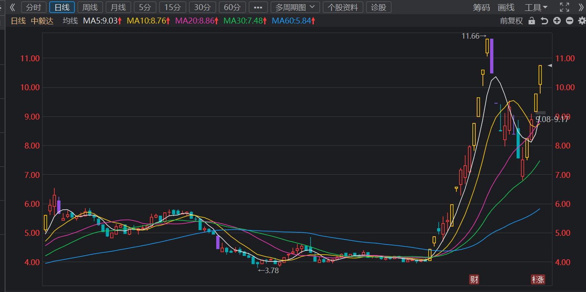Select the 60分 period tab

[x=232, y=7]
